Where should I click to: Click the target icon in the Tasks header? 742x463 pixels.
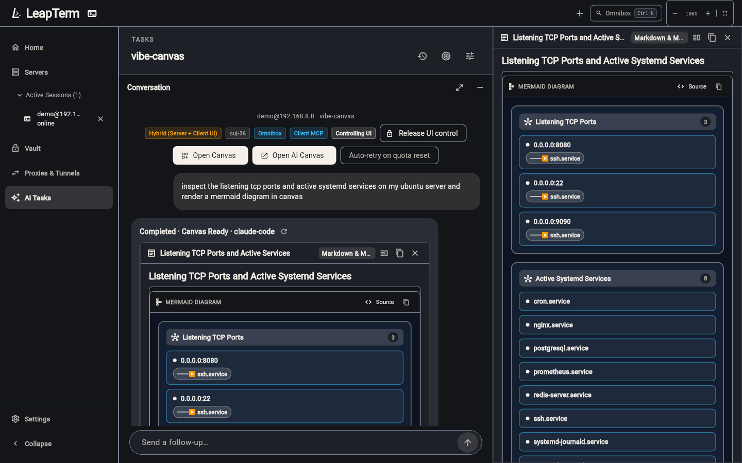click(x=446, y=56)
